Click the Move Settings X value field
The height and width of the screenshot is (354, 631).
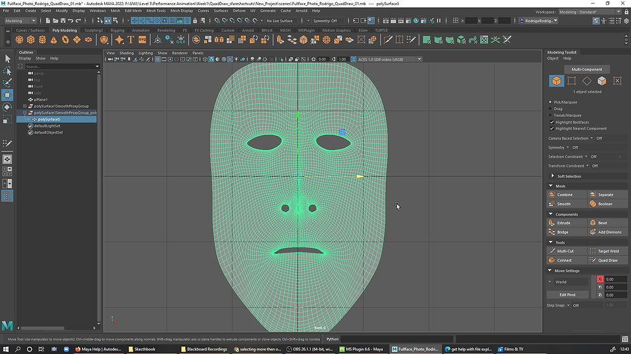click(x=615, y=279)
